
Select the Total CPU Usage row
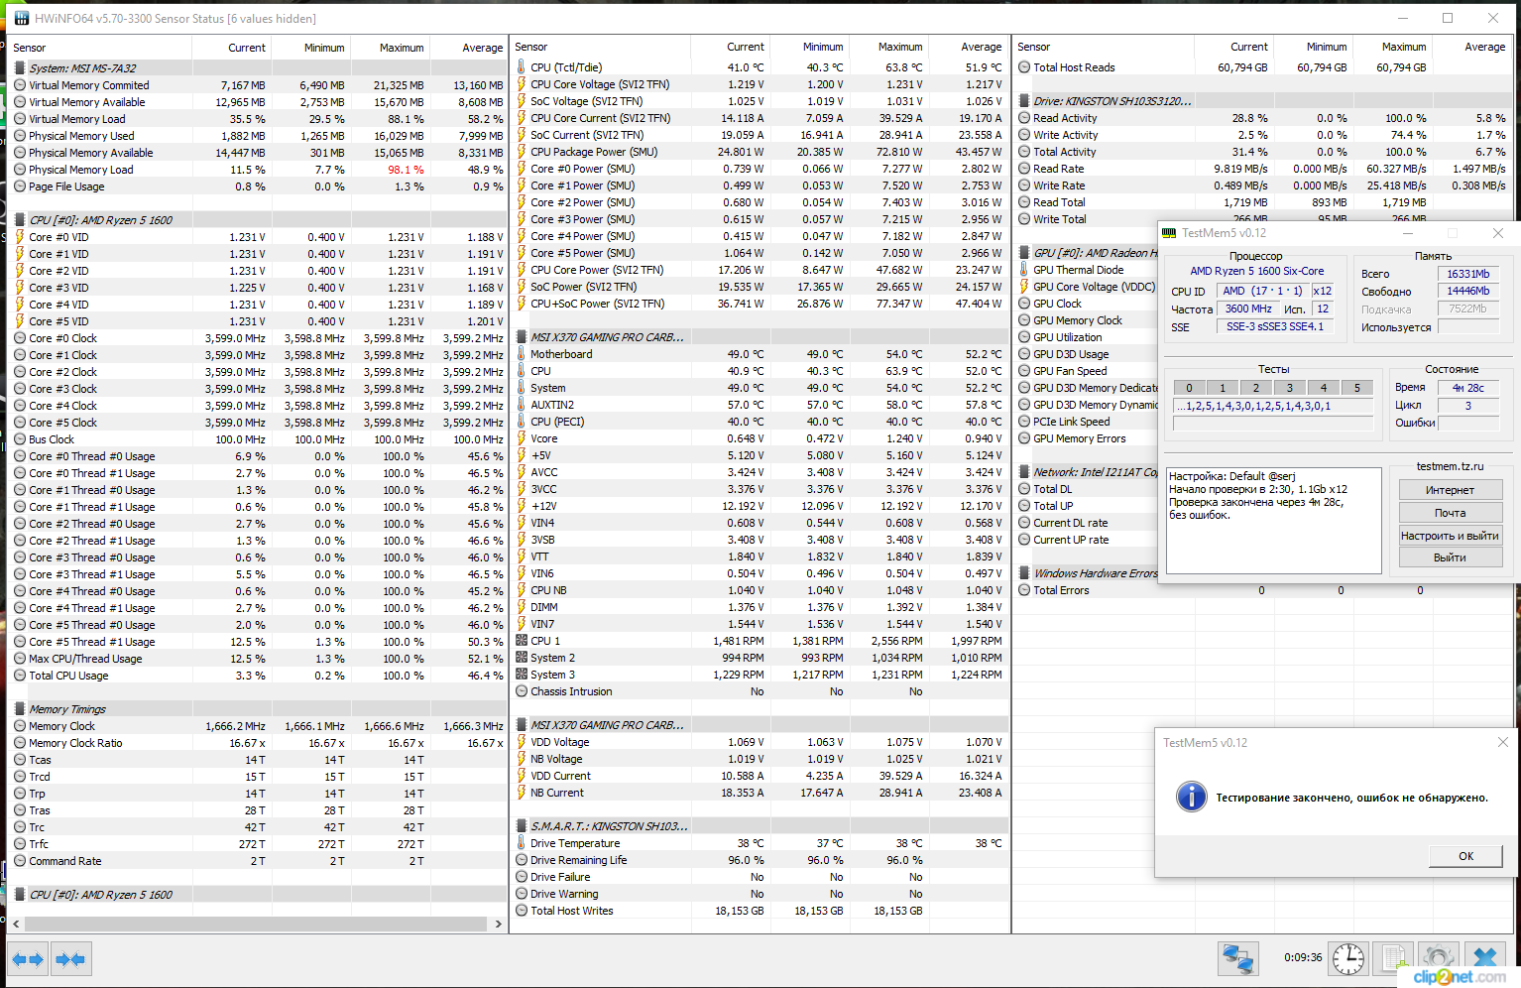pos(258,676)
